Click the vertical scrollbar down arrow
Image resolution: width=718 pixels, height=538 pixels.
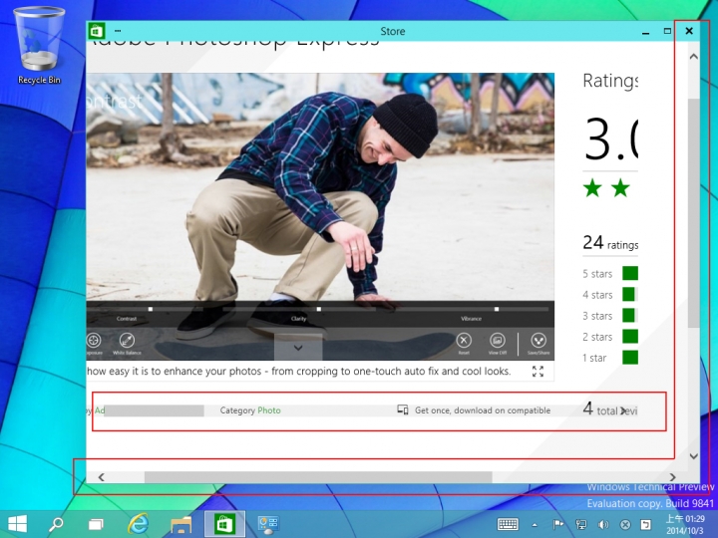click(694, 456)
